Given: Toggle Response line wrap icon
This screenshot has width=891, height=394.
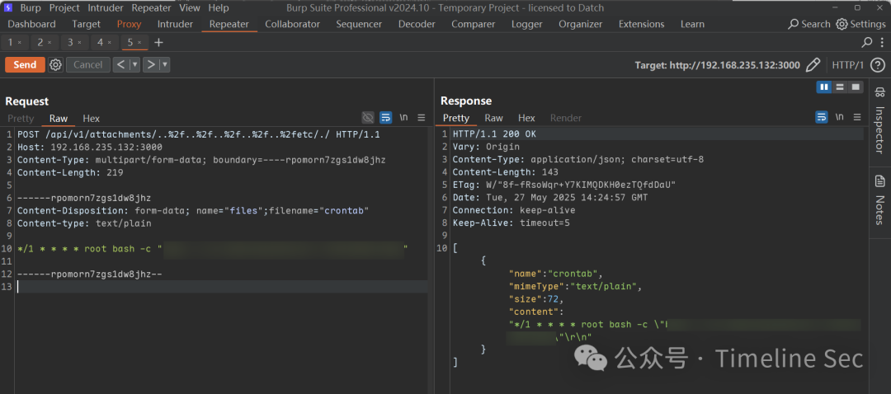Looking at the screenshot, I should point(822,117).
